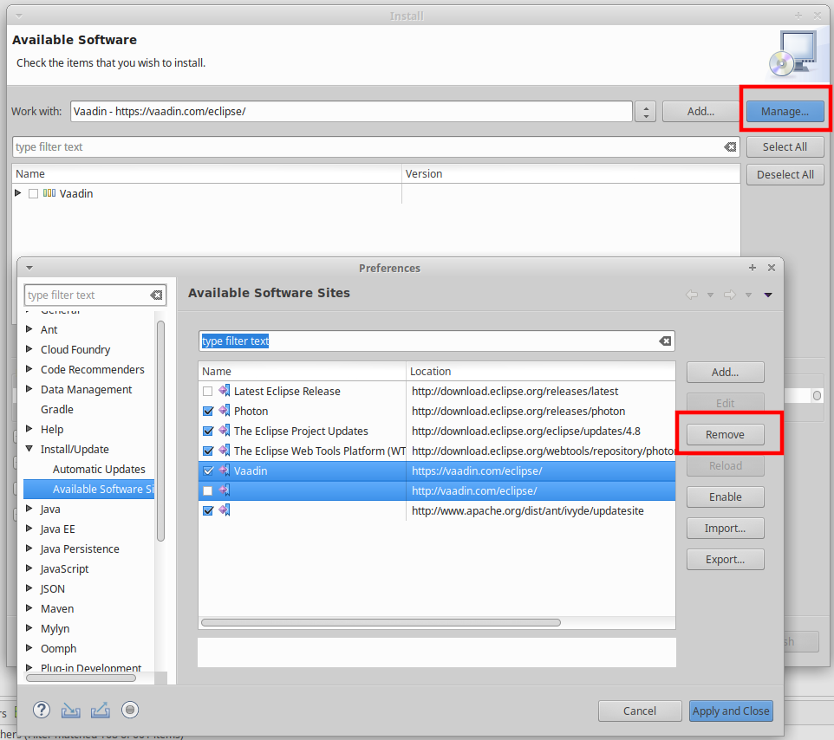Expand the Vaadin tree item

click(x=18, y=193)
